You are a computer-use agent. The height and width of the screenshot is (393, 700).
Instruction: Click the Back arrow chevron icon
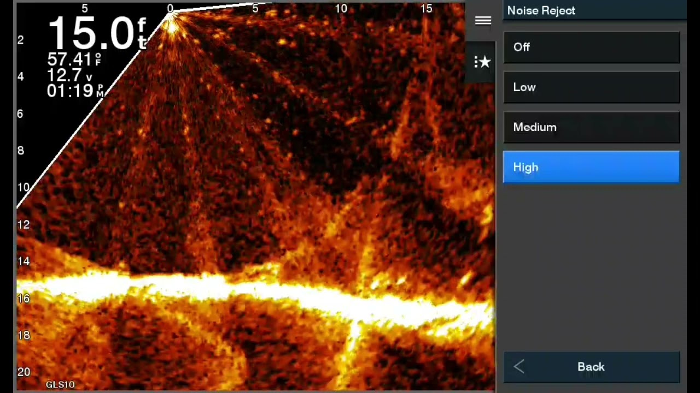(519, 367)
